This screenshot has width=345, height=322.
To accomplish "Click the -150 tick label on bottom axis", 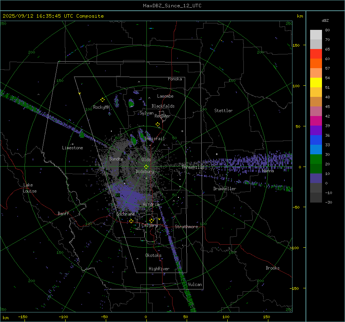I will 23,317.
